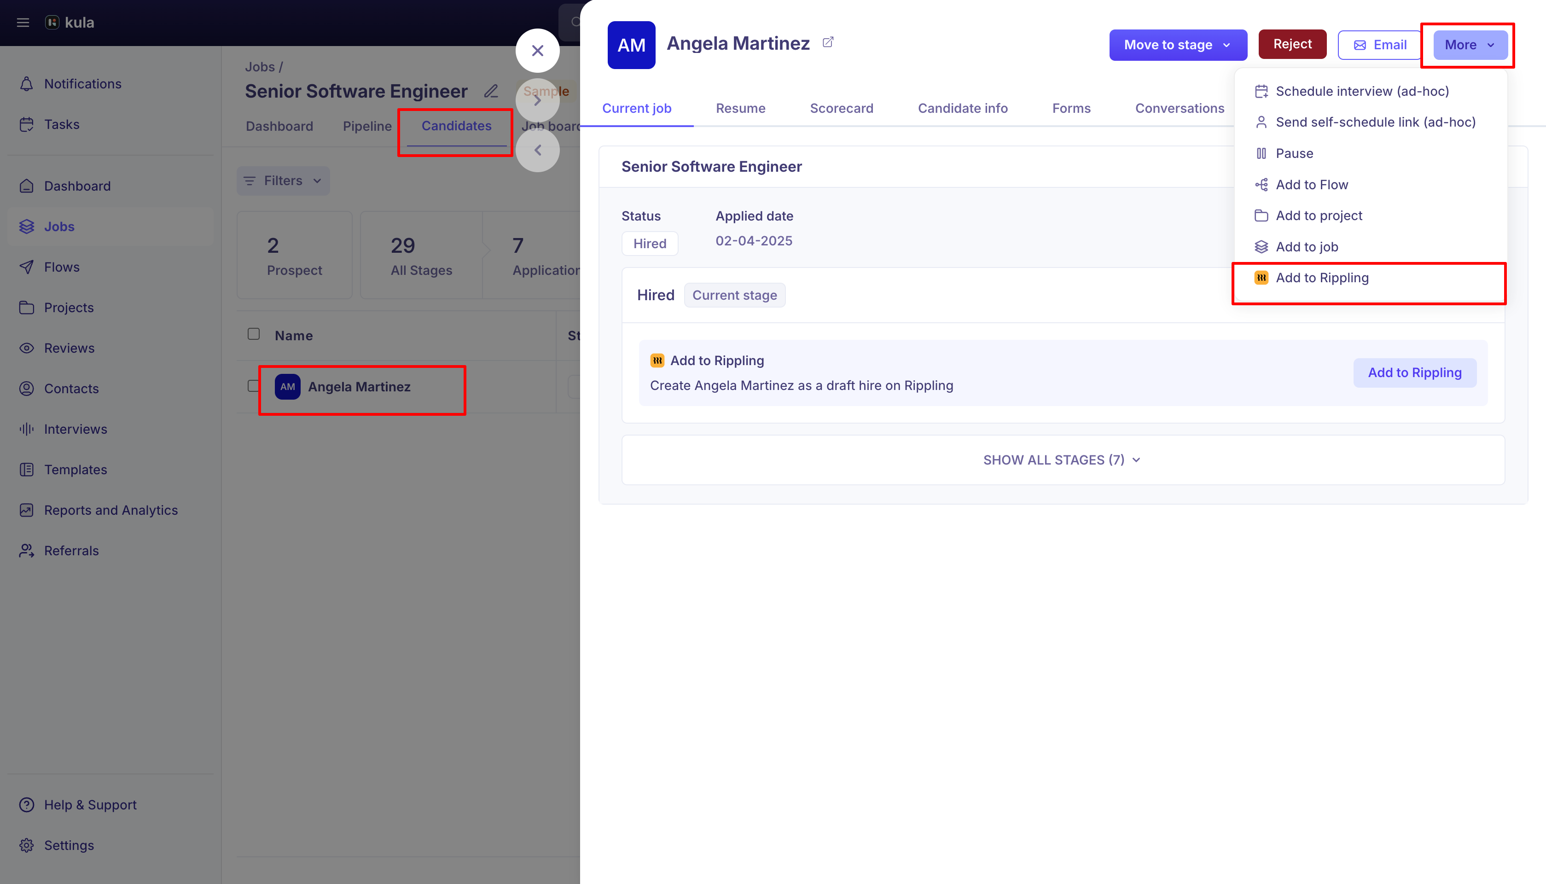Close the candidate panel with X
The image size is (1546, 884).
[537, 51]
